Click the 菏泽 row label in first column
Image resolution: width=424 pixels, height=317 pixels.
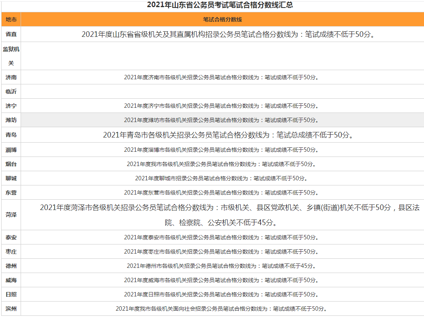coord(11,215)
